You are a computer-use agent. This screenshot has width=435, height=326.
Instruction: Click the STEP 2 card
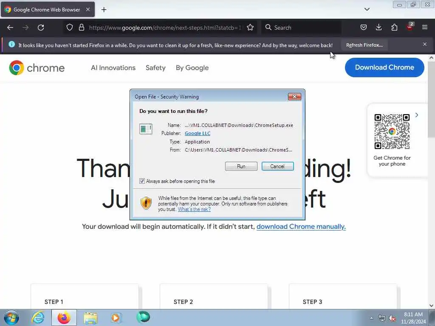click(x=214, y=297)
